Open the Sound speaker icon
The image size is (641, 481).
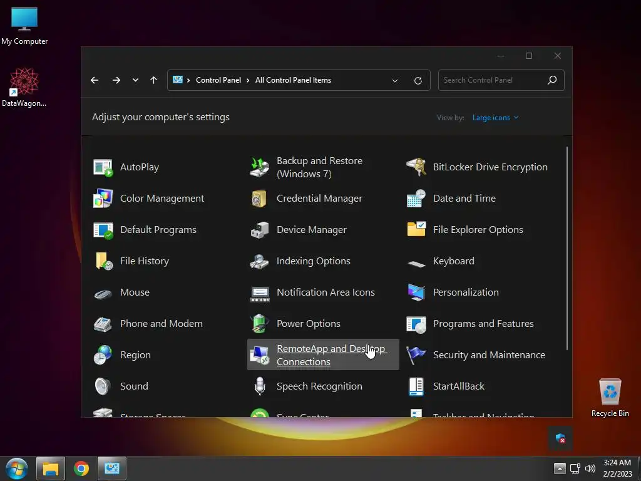103,386
